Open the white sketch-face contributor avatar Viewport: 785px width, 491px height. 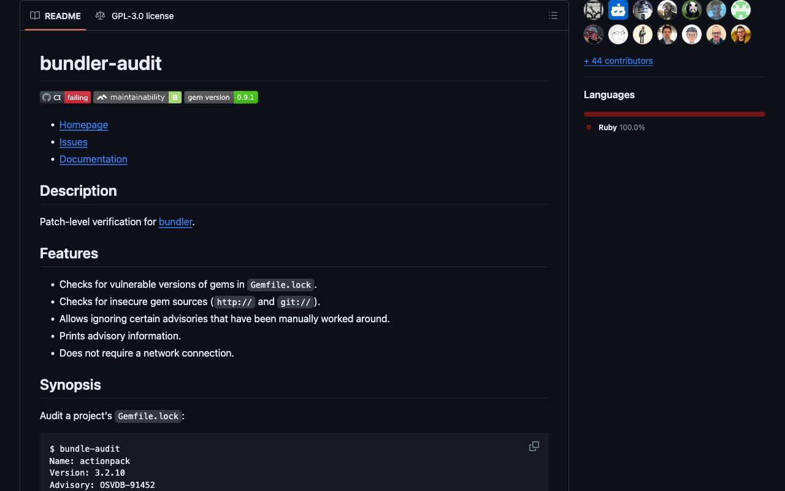(x=618, y=34)
